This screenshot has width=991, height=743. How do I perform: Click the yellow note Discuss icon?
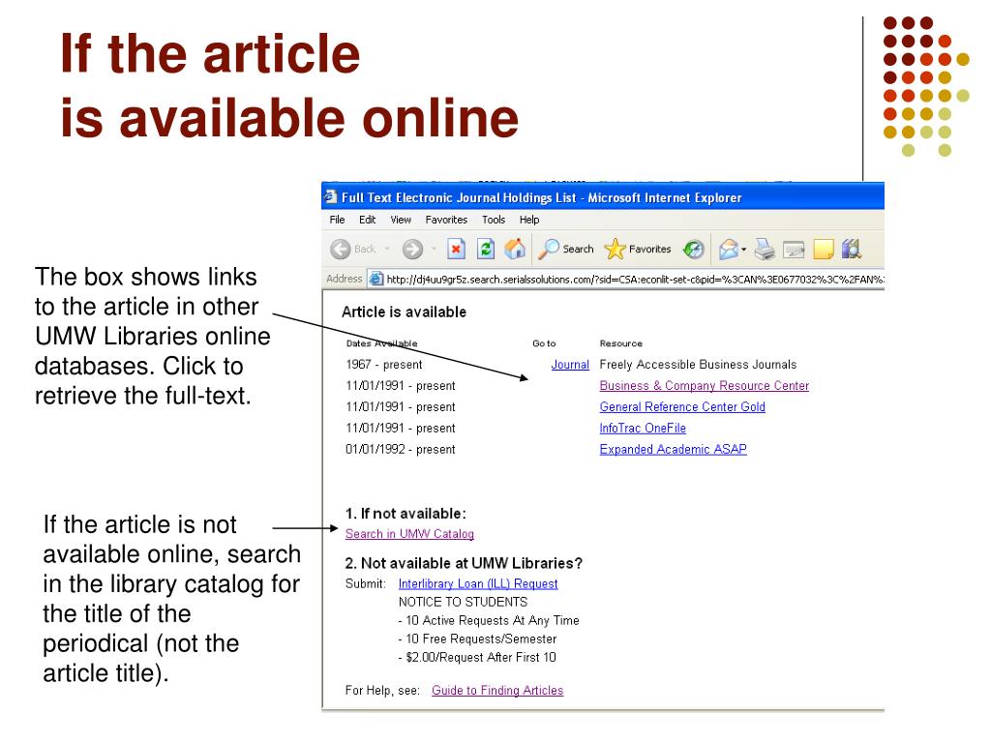pos(823,249)
